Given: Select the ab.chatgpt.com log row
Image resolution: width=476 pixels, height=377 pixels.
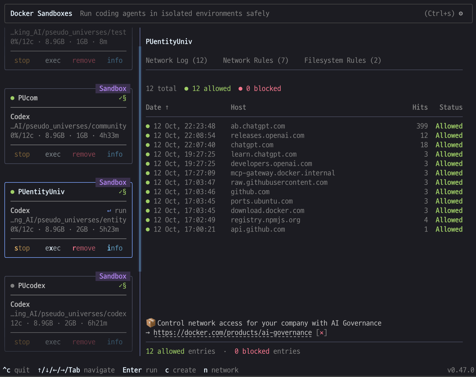Looking at the screenshot, I should [x=304, y=126].
